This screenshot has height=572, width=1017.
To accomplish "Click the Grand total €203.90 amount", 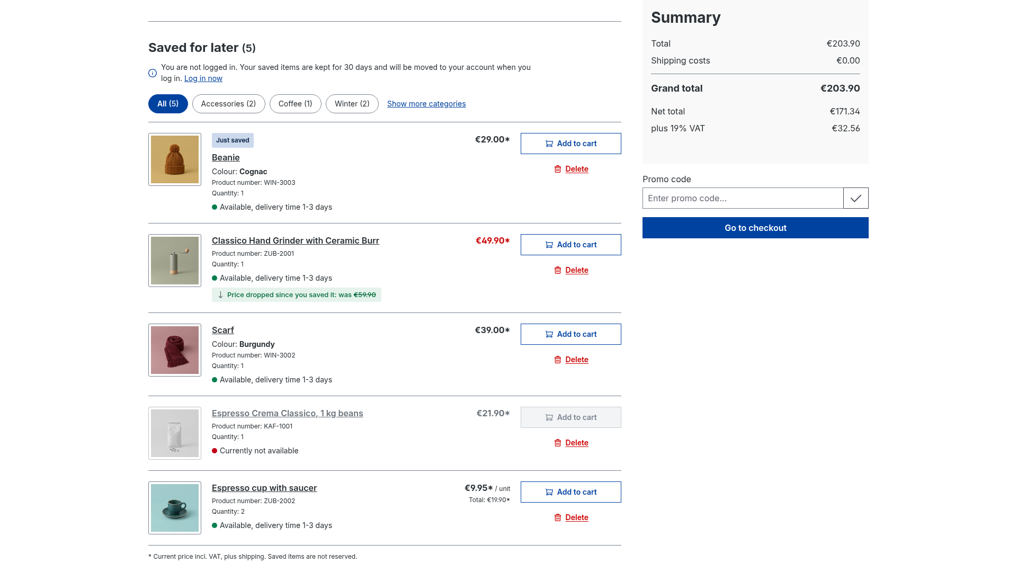I will pyautogui.click(x=840, y=88).
